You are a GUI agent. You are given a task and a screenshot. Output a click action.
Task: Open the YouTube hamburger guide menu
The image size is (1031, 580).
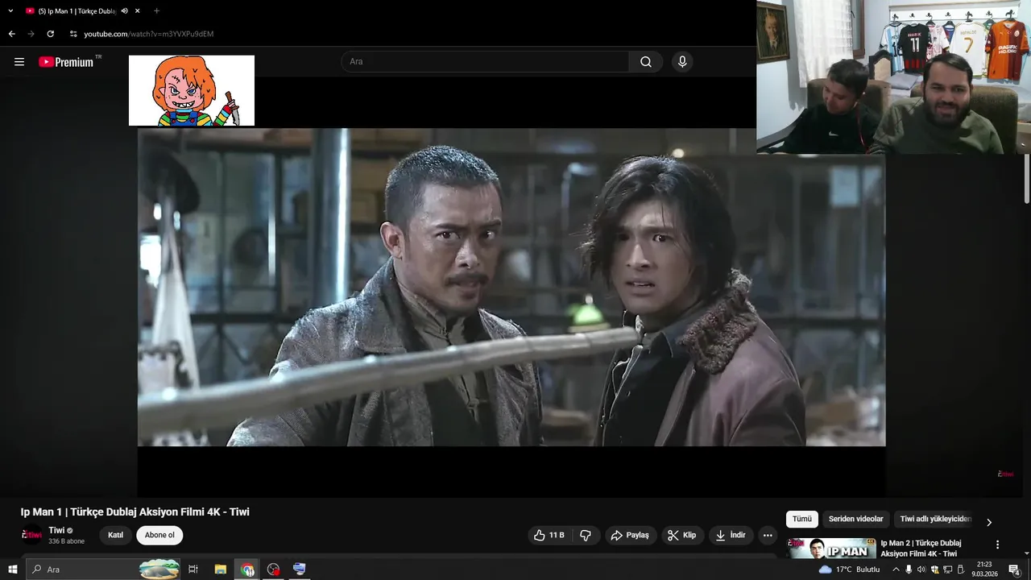coord(19,62)
